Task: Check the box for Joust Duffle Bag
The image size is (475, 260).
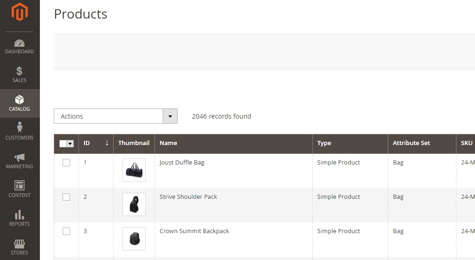Action: pyautogui.click(x=66, y=163)
